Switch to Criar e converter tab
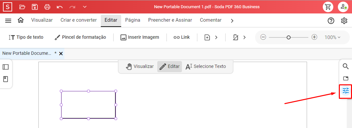The image size is (352, 128). (x=78, y=20)
